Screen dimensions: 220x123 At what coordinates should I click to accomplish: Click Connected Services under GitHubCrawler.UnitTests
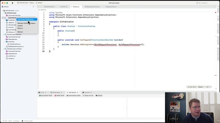click(x=14, y=51)
